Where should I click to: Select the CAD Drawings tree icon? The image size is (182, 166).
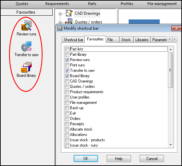pos(69,13)
